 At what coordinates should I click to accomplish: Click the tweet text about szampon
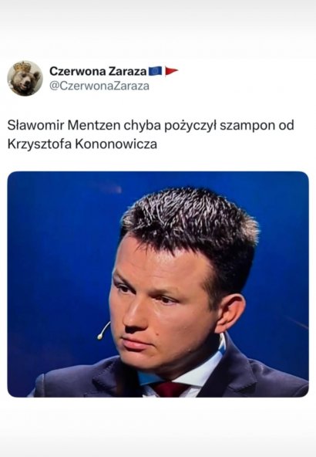(151, 134)
